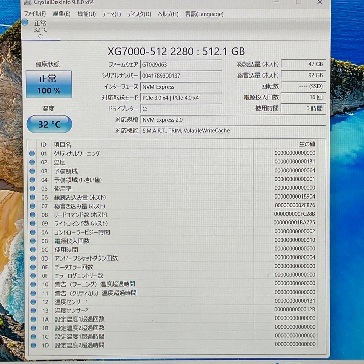Screen dimensions: 364x364
Task: Open the ディスク(D) drive selector menu
Action: [139, 14]
